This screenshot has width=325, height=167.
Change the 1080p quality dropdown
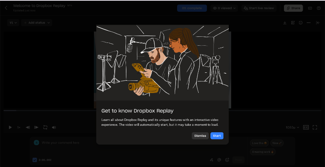(292, 127)
